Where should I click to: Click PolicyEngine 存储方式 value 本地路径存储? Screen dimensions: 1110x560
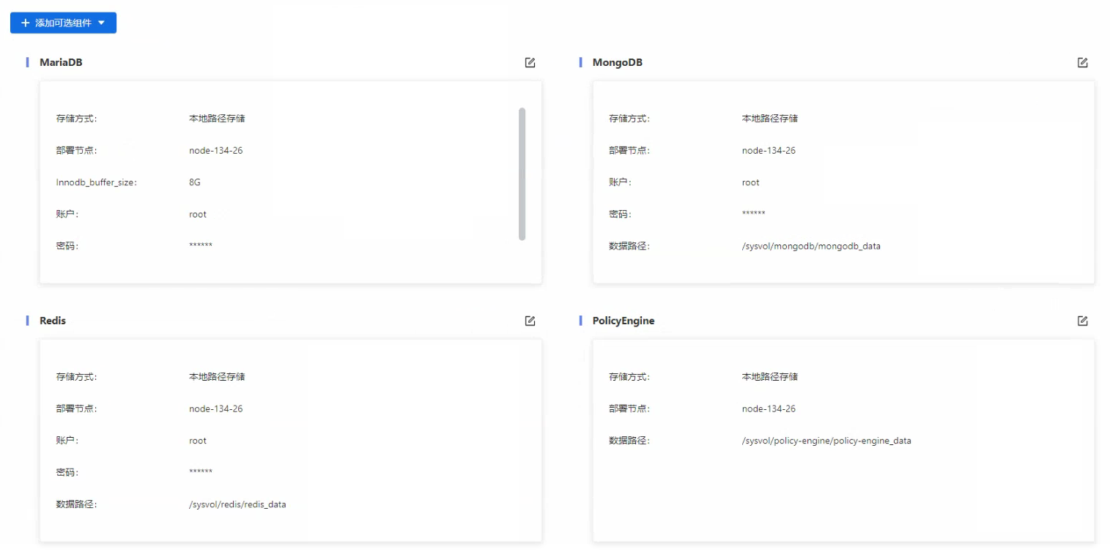(769, 377)
